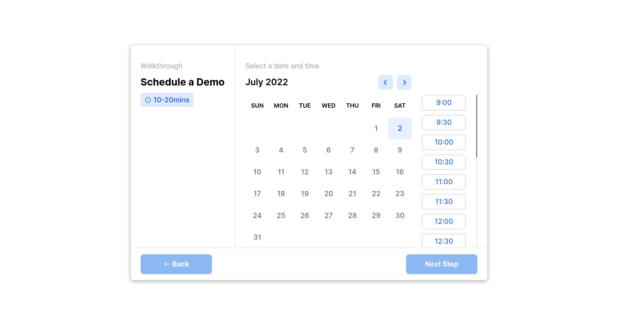Choose July 20 on the calendar

pos(328,194)
